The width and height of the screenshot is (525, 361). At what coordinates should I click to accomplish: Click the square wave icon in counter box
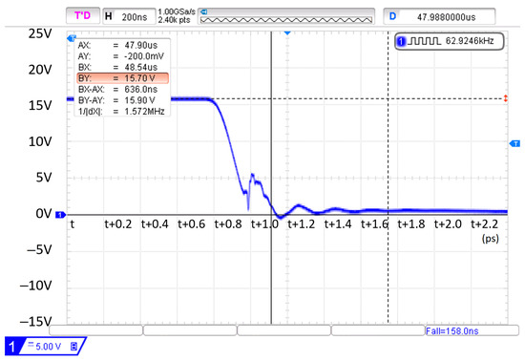[425, 41]
